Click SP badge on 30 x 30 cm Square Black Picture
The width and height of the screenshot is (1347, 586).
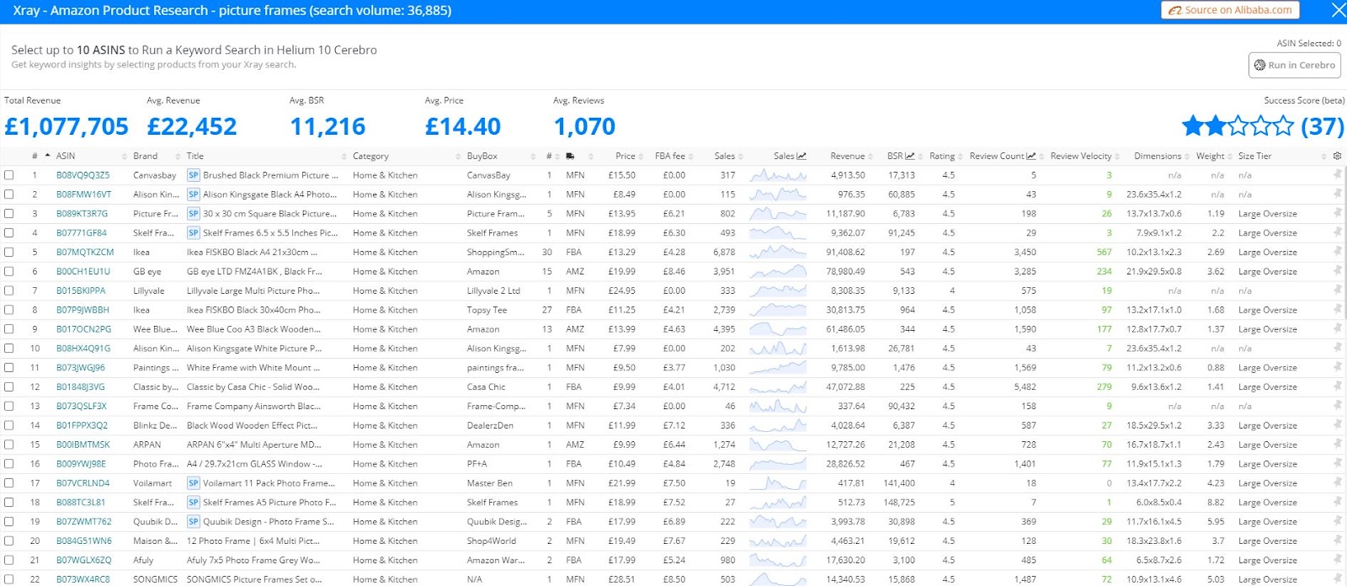tap(194, 214)
